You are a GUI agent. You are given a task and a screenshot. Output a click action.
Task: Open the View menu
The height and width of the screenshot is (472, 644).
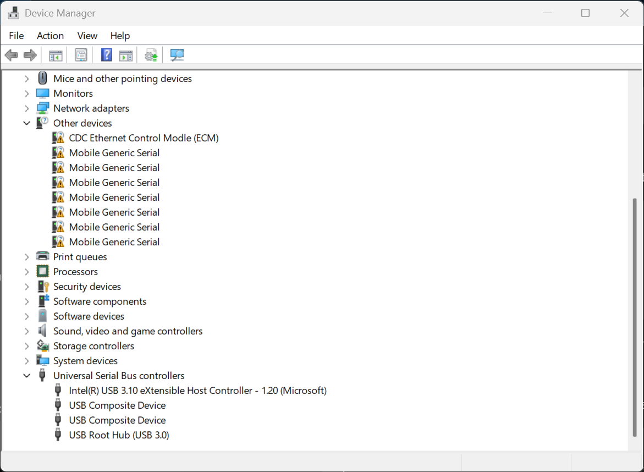click(87, 36)
